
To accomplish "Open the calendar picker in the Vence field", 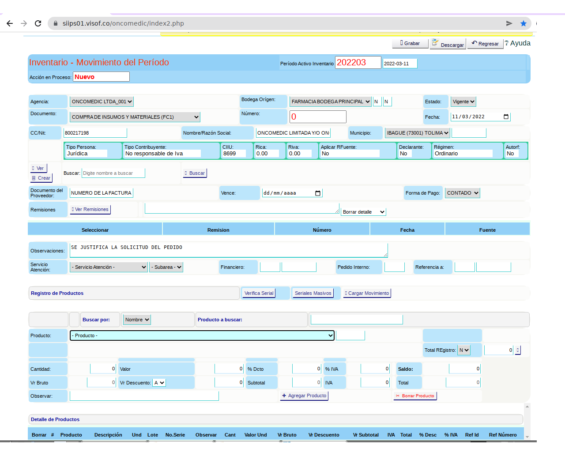I will click(318, 193).
